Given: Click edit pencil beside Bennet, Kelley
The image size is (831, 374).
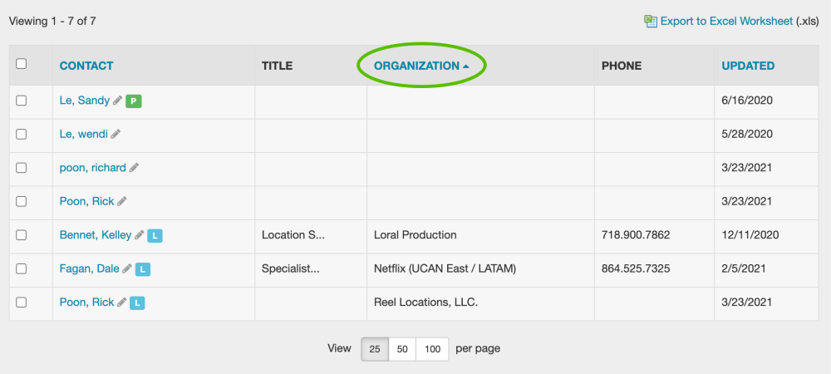Looking at the screenshot, I should pos(140,235).
